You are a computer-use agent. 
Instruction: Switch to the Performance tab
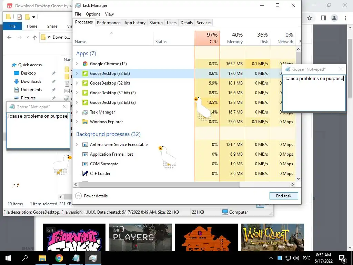pyautogui.click(x=109, y=23)
